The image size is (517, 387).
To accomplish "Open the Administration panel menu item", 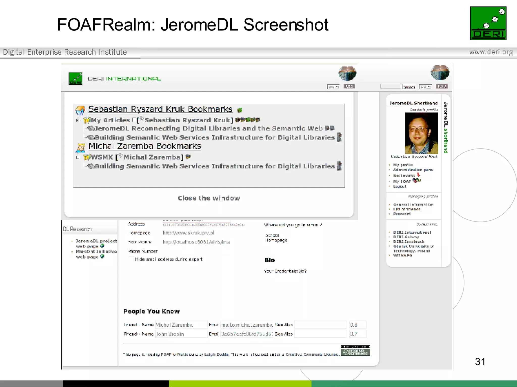I will (x=413, y=170).
